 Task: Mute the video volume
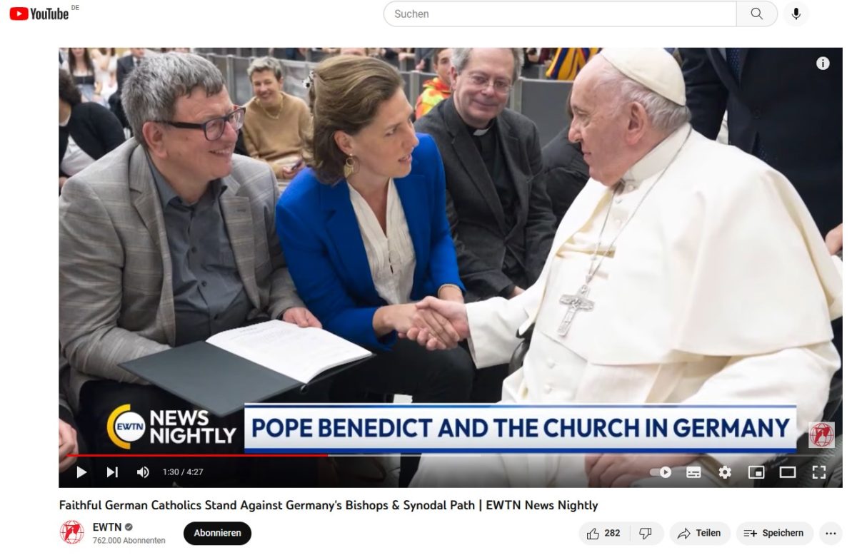click(143, 472)
